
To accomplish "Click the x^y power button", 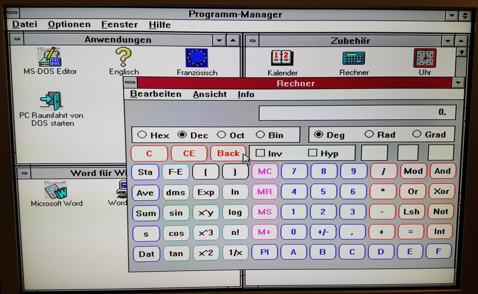I will click(206, 212).
